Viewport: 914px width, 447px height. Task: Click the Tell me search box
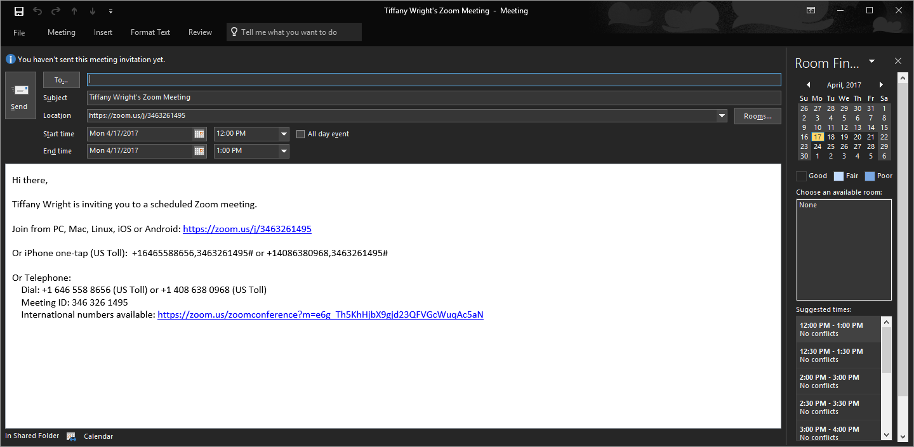(x=294, y=32)
